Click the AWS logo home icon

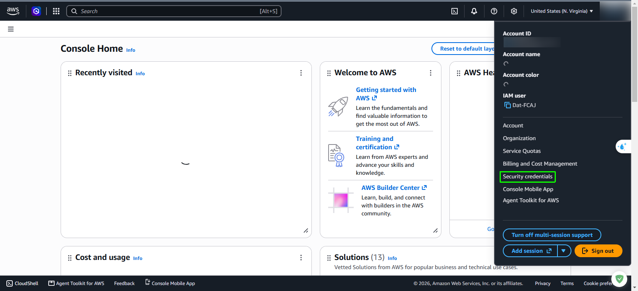coord(13,11)
